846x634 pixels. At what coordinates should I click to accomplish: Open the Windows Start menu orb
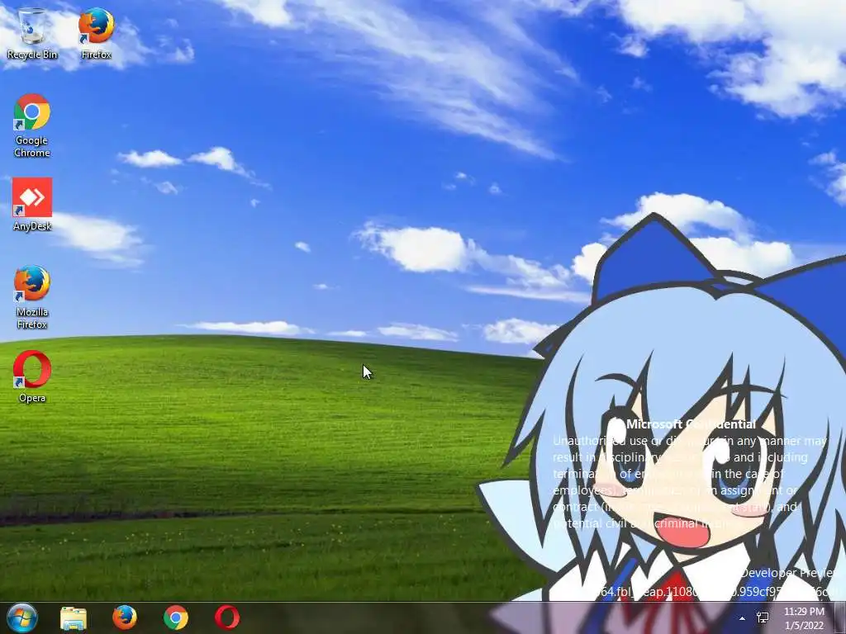(x=22, y=617)
